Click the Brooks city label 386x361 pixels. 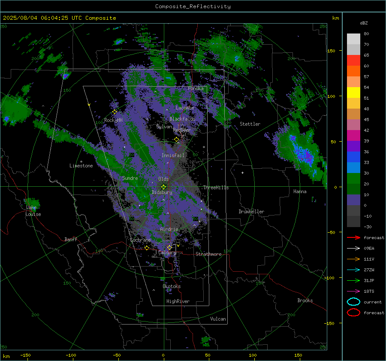(x=305, y=300)
